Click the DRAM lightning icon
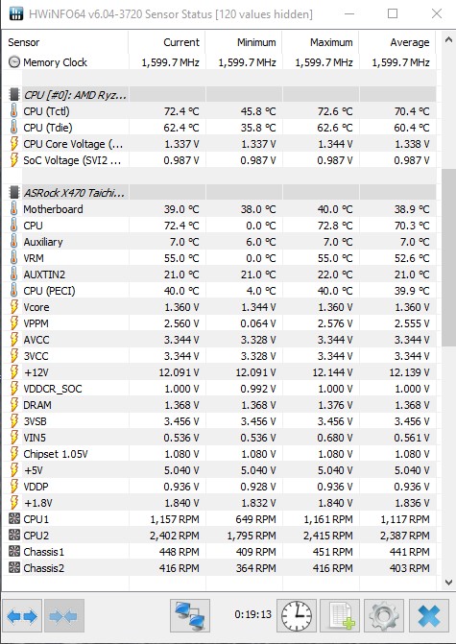This screenshot has height=644, width=456. click(14, 405)
